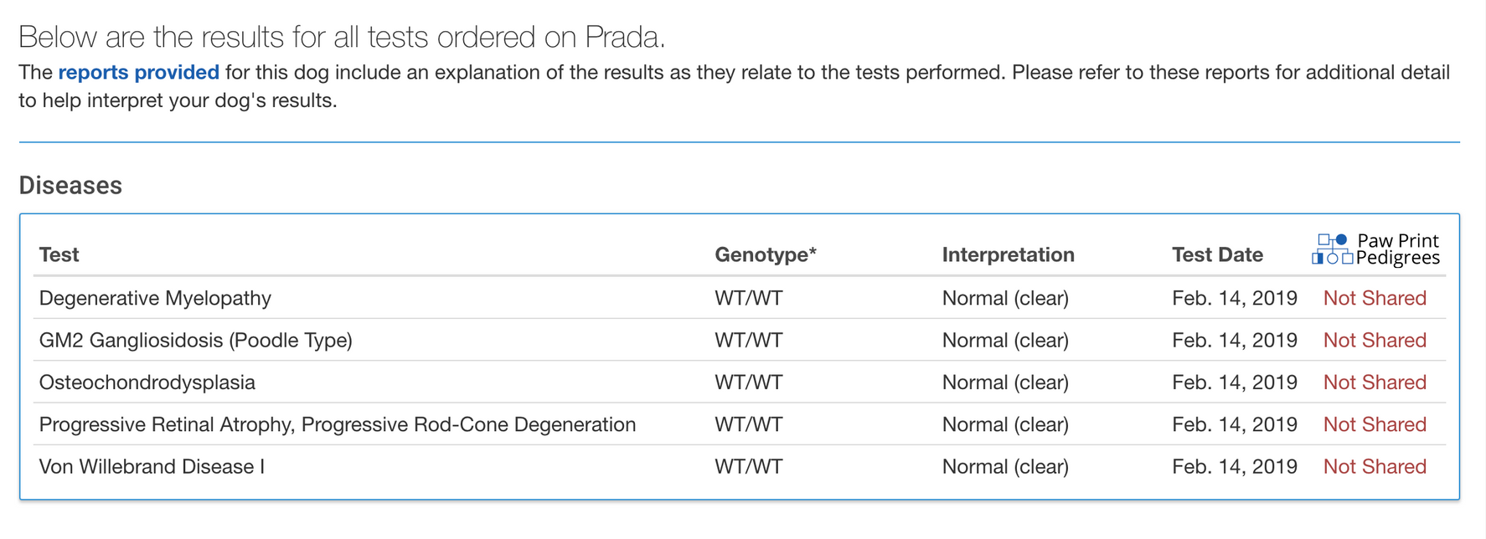Select the Degenerative Myelopathy test name
Screen dimensions: 1486x539
point(155,299)
